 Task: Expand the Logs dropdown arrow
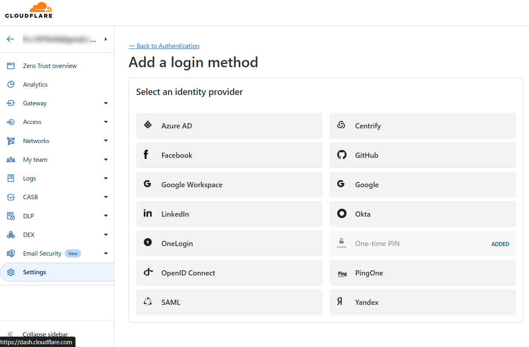[x=106, y=178]
